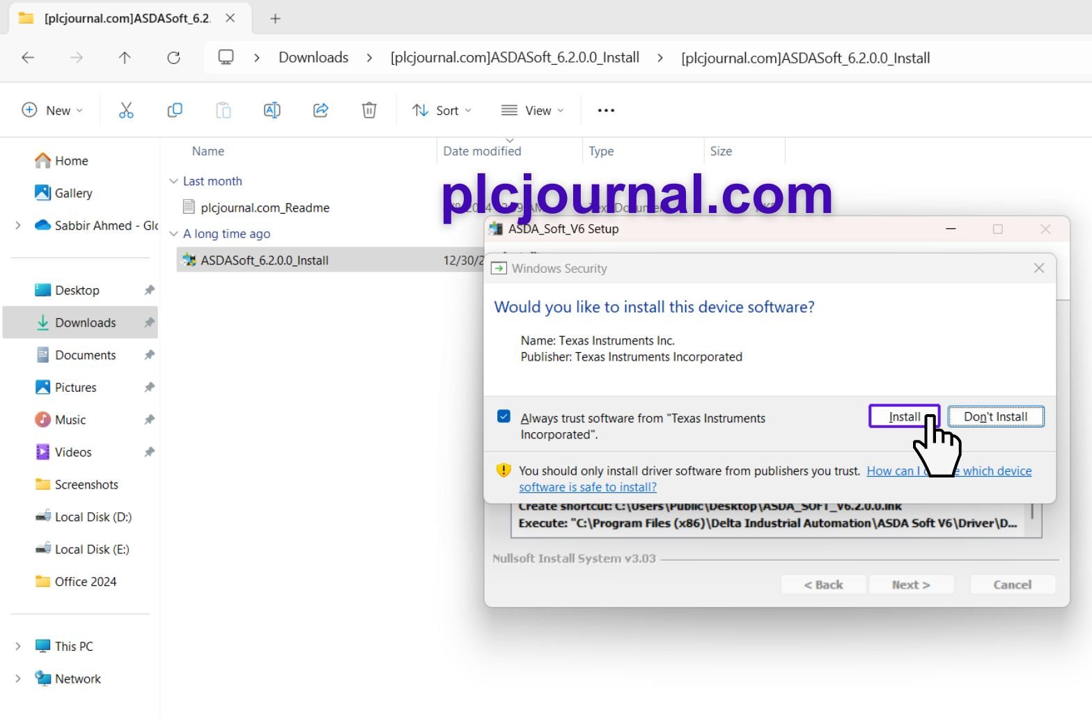Sort files by Type column header
Viewport: 1092px width, 719px height.
click(601, 151)
